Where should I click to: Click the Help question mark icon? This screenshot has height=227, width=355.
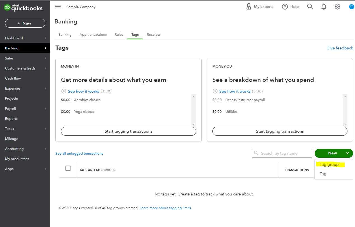(x=285, y=7)
